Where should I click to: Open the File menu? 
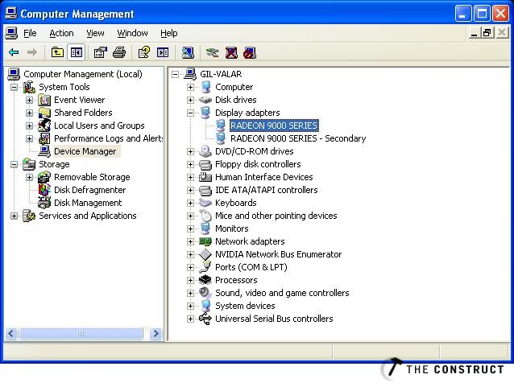click(30, 33)
